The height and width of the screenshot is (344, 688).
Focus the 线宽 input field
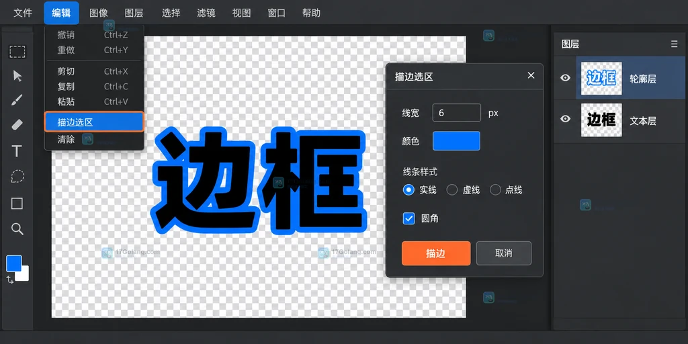tap(456, 113)
